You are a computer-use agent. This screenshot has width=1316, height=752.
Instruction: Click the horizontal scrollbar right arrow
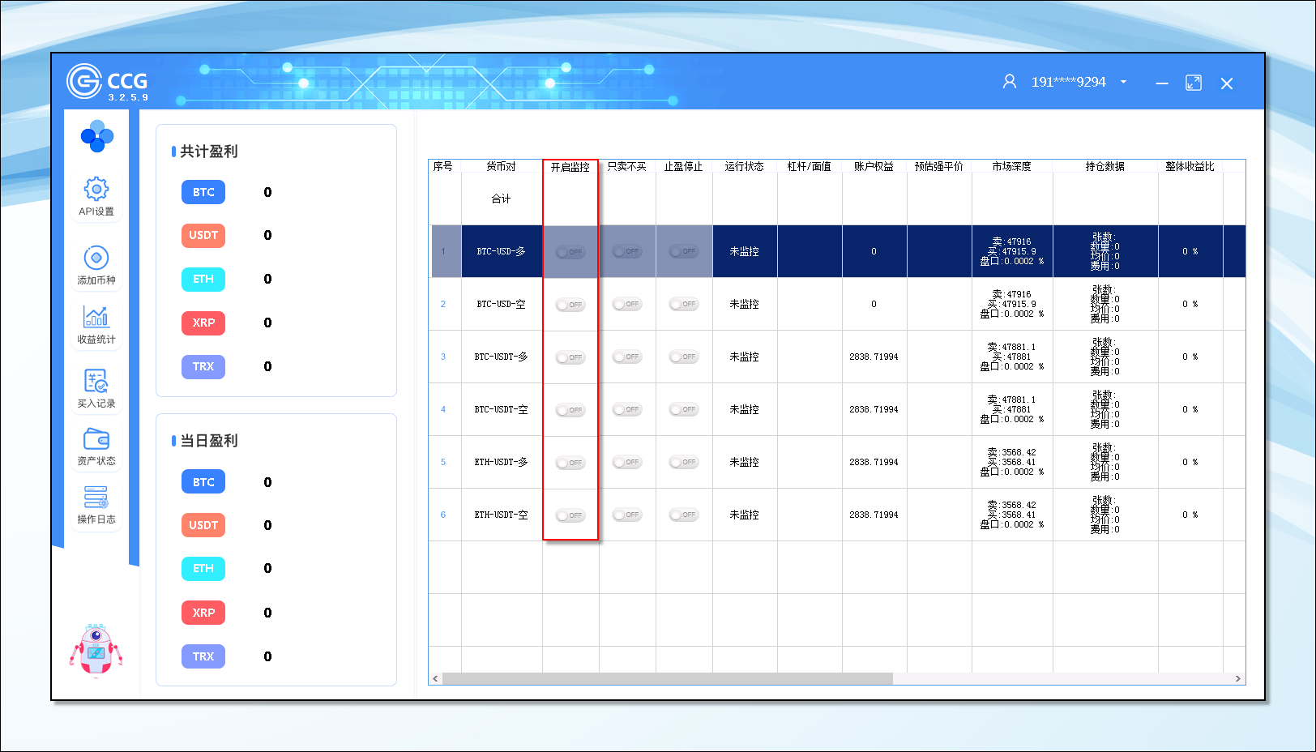(1237, 679)
